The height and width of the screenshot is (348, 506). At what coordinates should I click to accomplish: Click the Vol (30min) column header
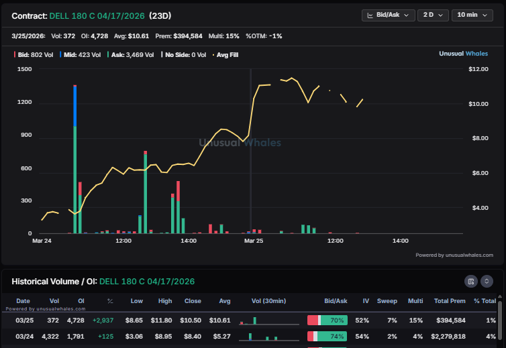click(x=268, y=301)
